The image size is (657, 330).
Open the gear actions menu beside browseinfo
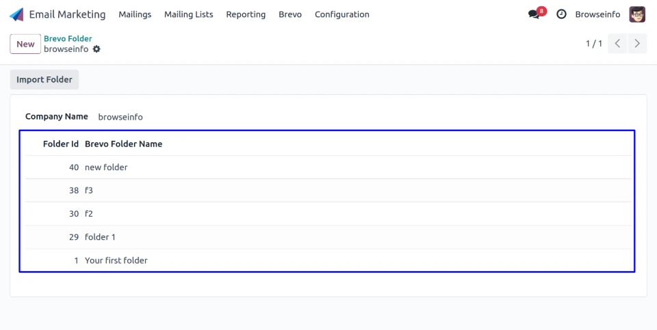[96, 49]
